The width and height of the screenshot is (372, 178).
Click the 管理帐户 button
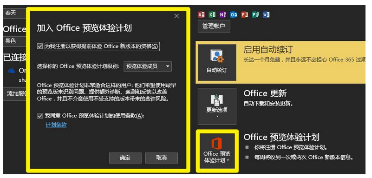214,26
